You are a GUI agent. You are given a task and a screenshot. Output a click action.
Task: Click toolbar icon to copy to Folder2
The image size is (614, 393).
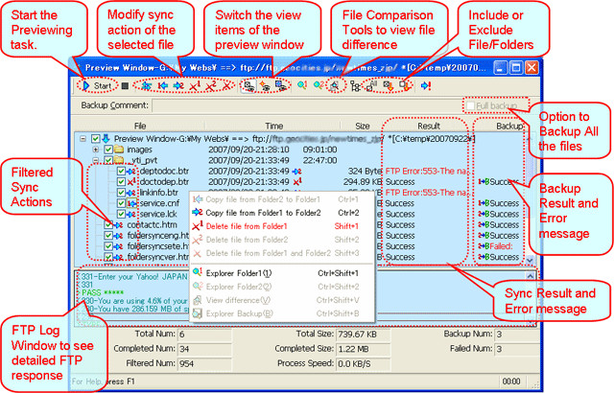[x=178, y=85]
